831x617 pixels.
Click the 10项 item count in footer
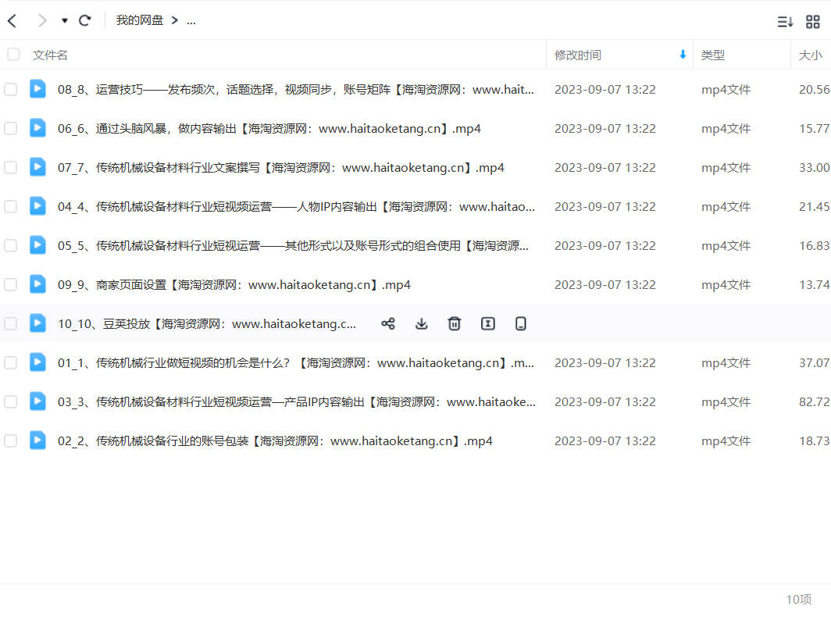click(799, 600)
